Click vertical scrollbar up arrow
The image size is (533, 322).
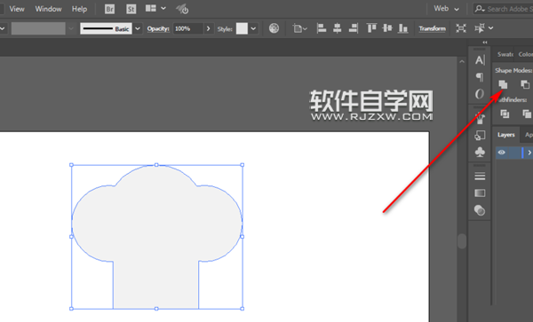462,62
